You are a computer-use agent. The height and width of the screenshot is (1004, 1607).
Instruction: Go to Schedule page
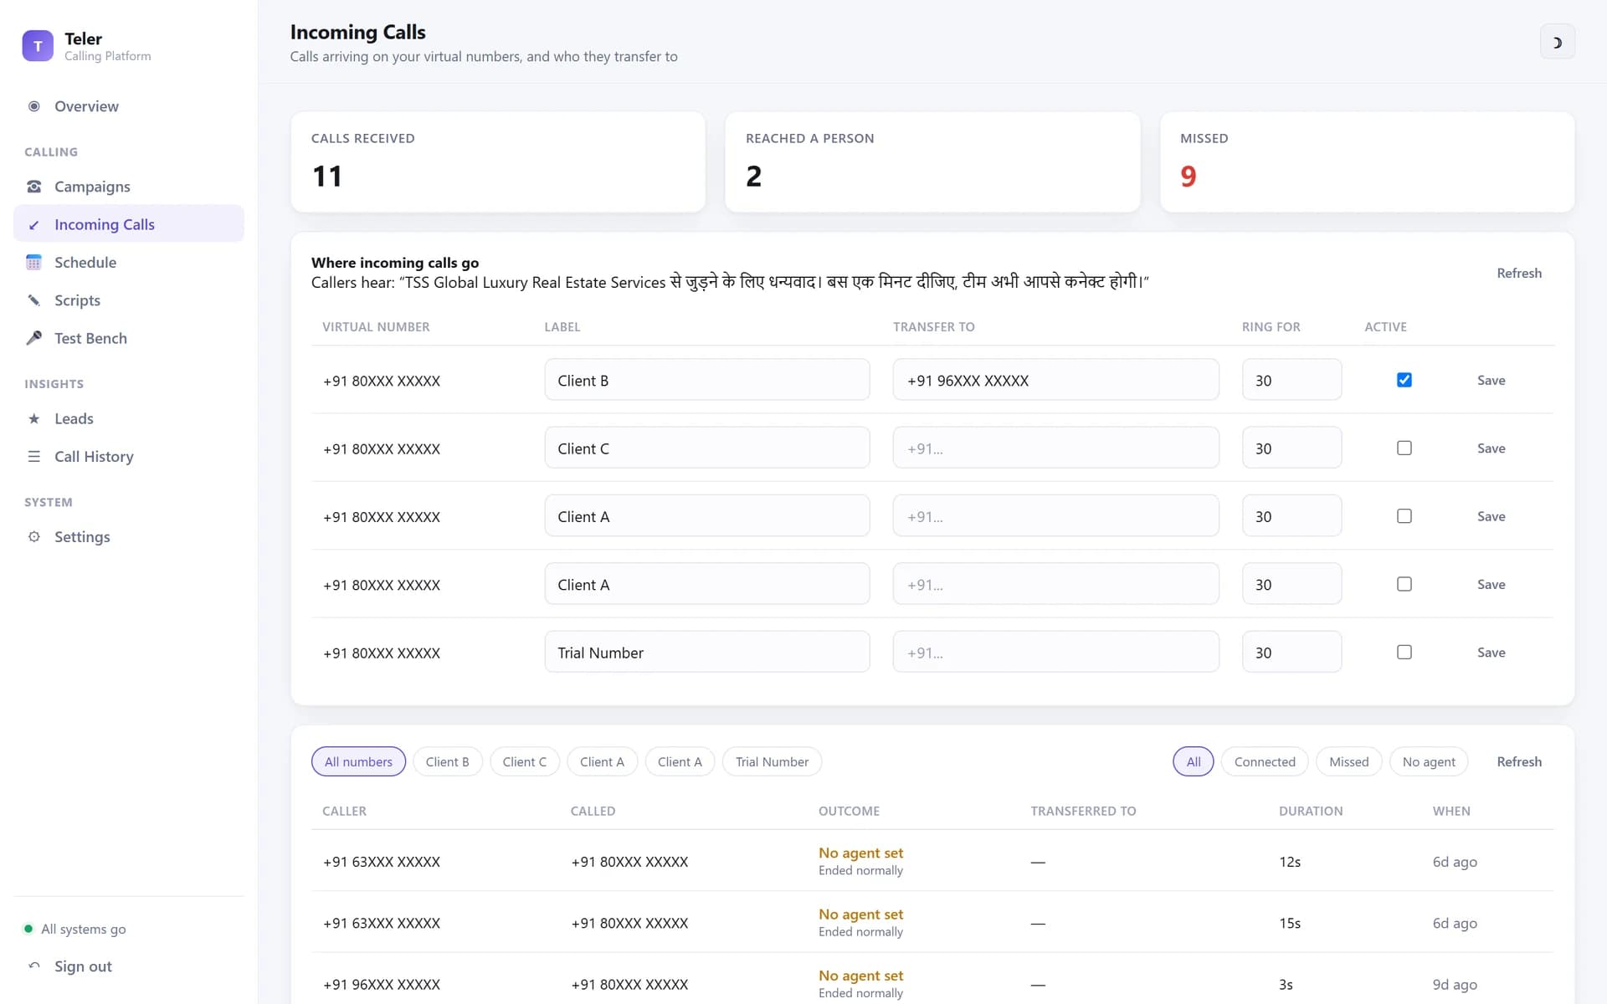[129, 263]
